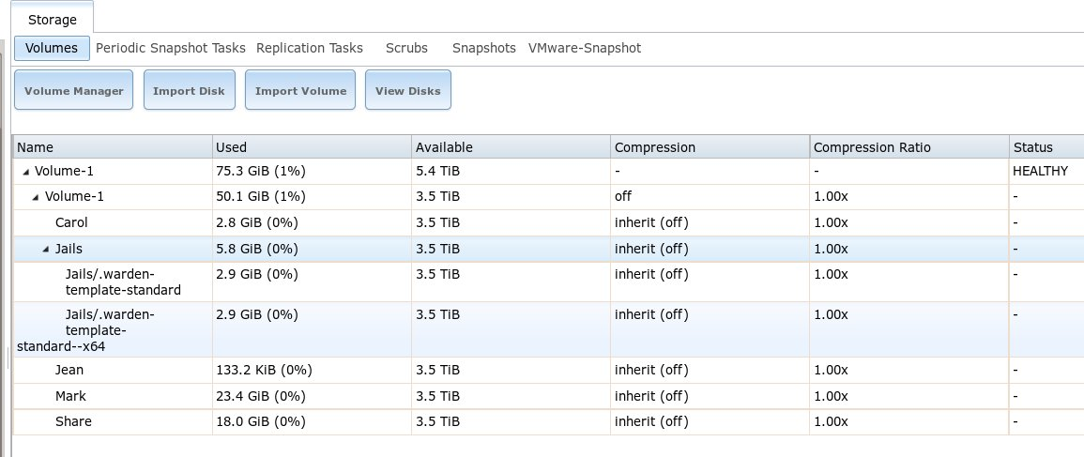This screenshot has height=457, width=1084.
Task: Click the 23.4 GiB (0%) used cell
Action: coord(312,396)
